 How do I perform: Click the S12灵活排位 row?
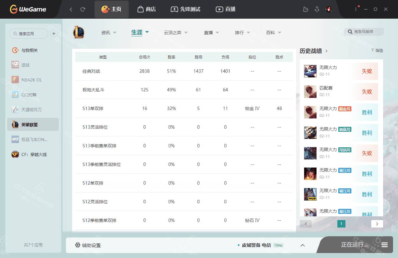click(184, 202)
